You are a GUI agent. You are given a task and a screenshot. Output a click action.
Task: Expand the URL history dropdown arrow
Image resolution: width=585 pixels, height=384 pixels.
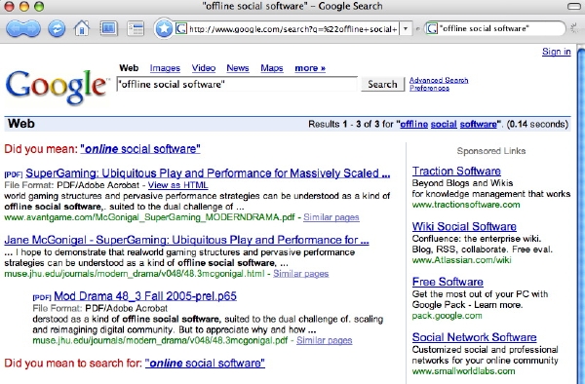point(406,28)
